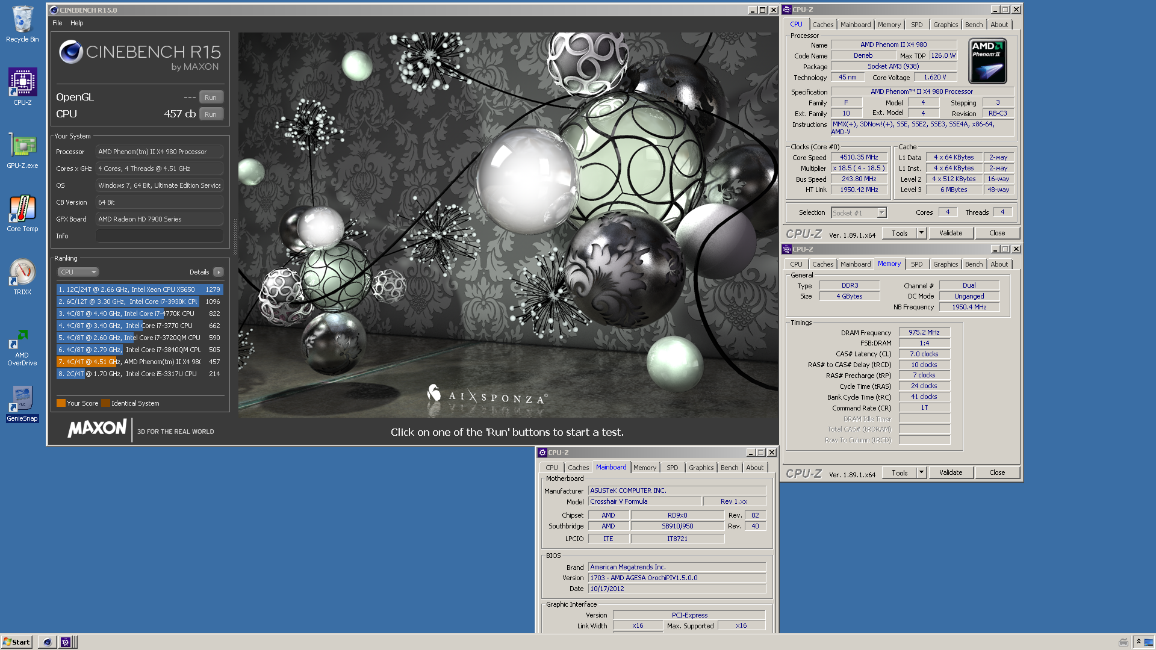This screenshot has width=1156, height=650.
Task: Open the Recycle Bin desktop icon
Action: (x=22, y=24)
